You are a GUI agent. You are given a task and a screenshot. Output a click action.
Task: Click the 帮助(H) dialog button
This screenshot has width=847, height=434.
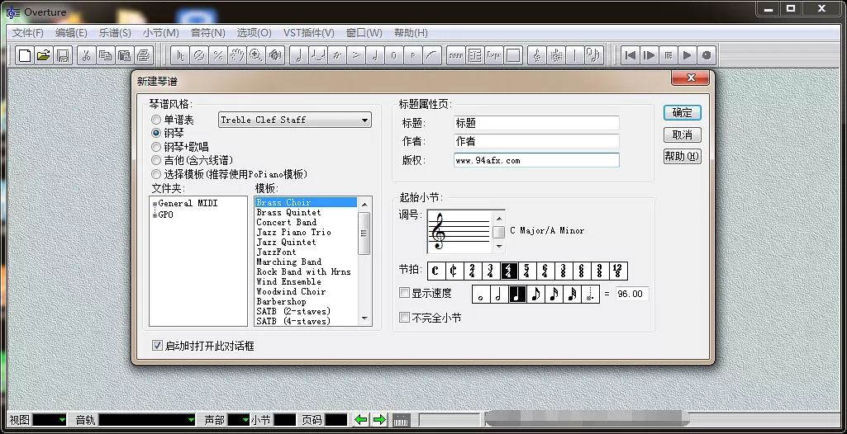[x=683, y=156]
